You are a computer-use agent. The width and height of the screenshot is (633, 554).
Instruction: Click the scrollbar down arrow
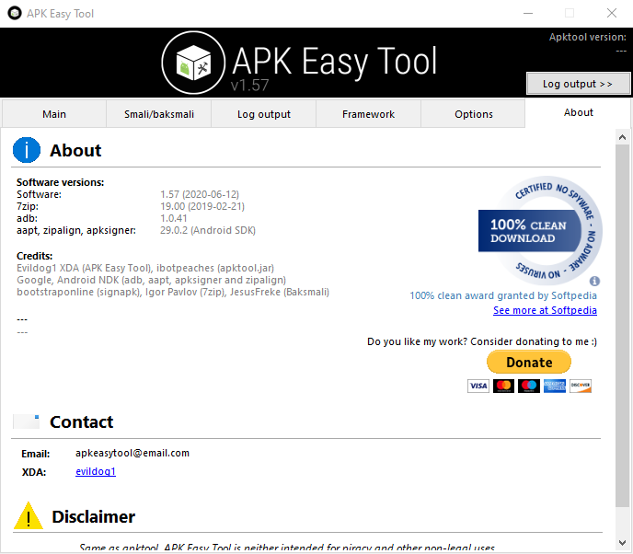click(622, 543)
